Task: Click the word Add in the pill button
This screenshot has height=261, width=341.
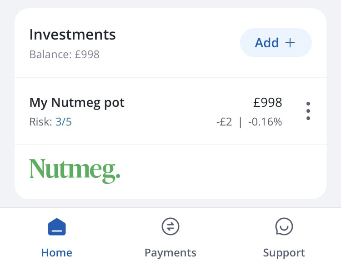Action: [x=267, y=43]
